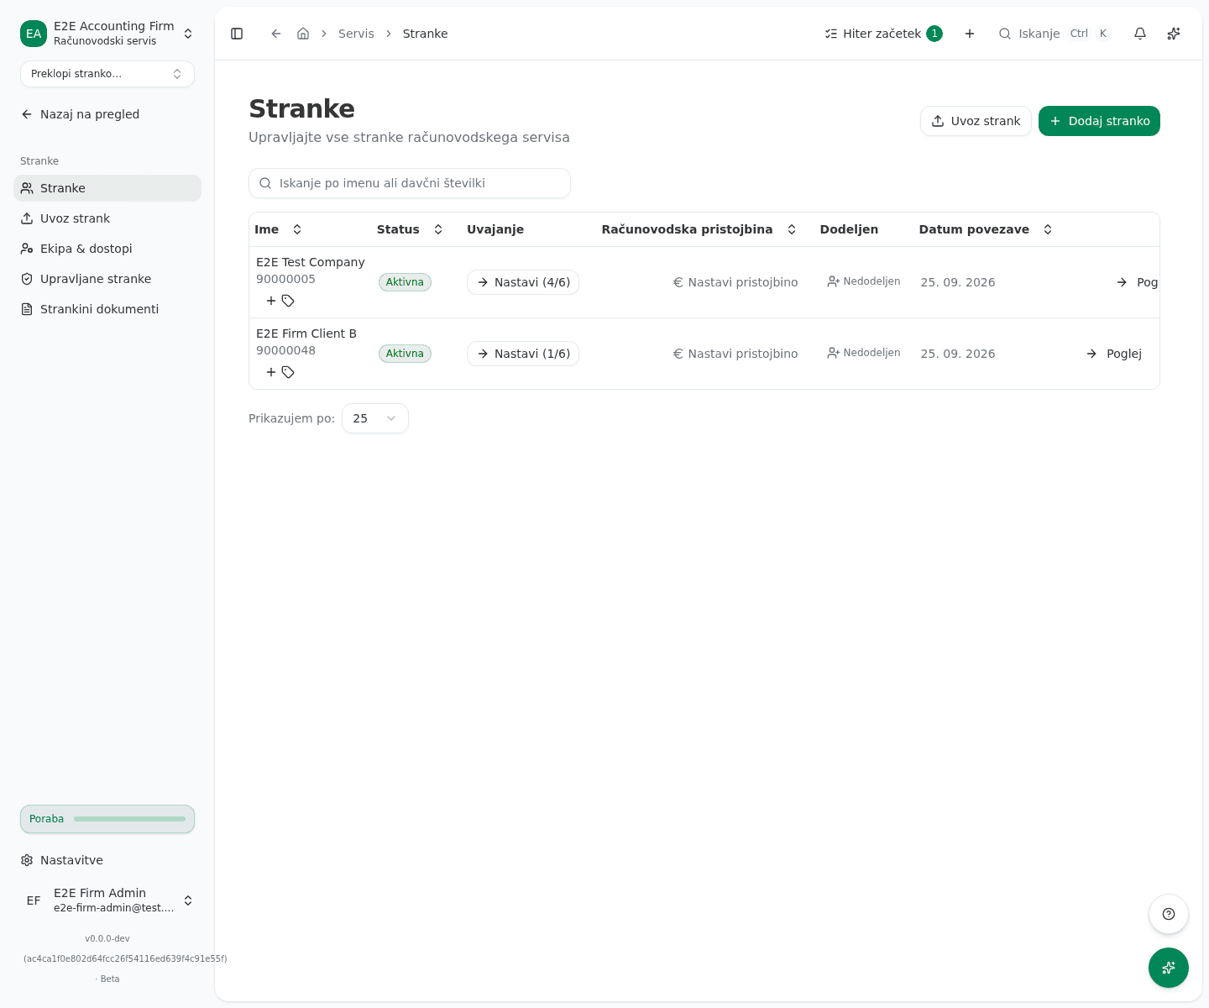The height and width of the screenshot is (1008, 1209).
Task: Assign Nedodeljen for E2E Firm Client B
Action: [863, 353]
